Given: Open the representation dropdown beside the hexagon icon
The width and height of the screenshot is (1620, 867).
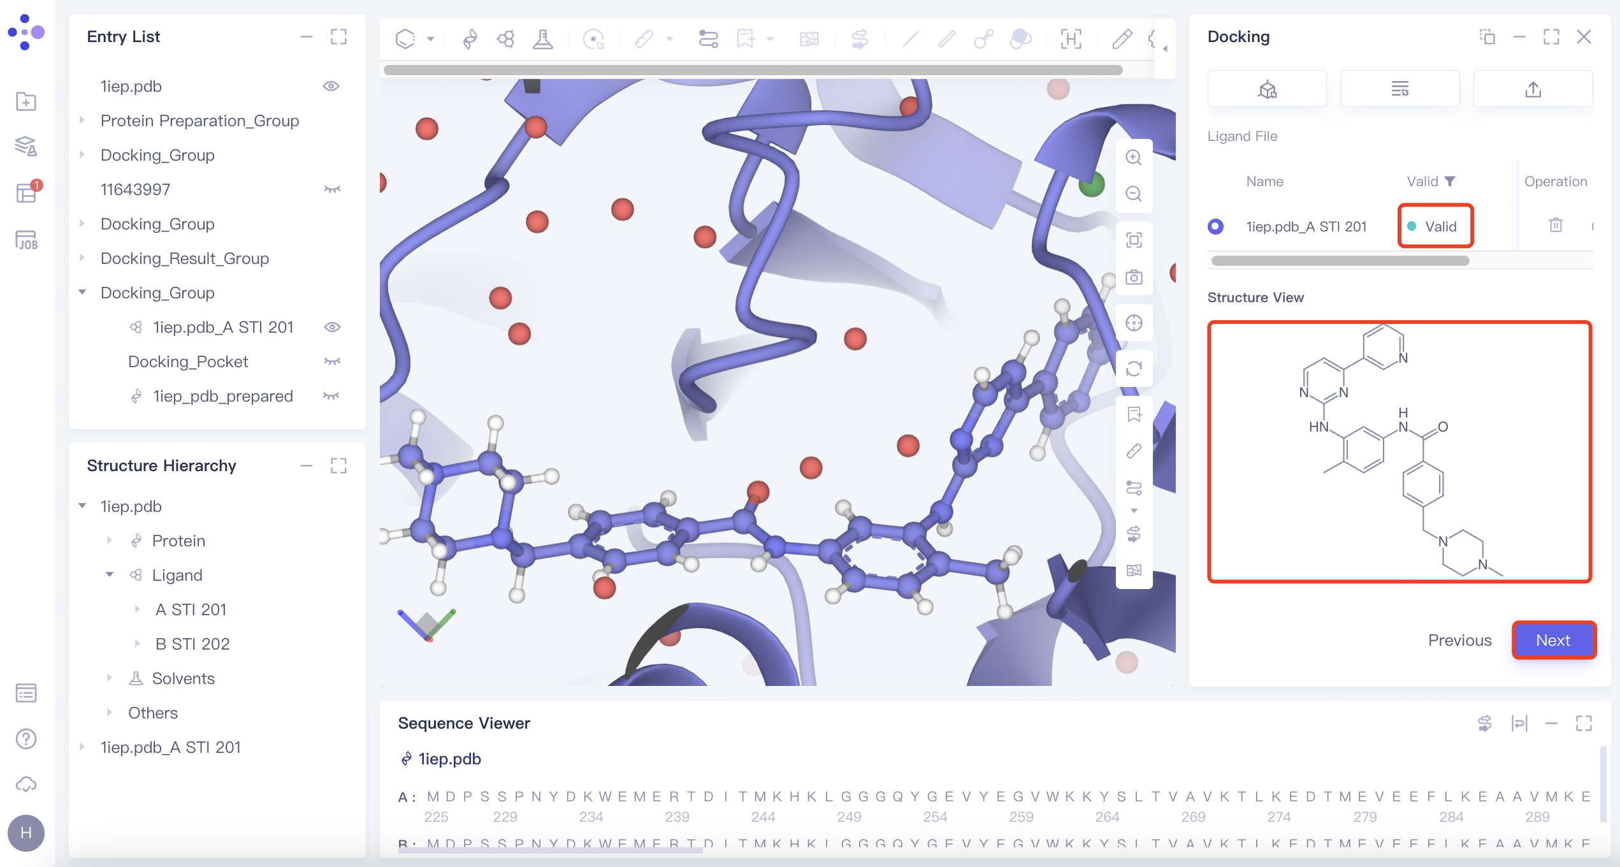Looking at the screenshot, I should coord(431,39).
